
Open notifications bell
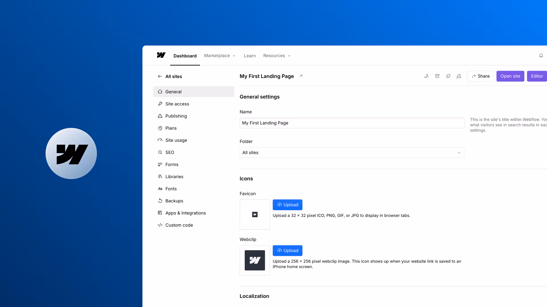point(541,56)
